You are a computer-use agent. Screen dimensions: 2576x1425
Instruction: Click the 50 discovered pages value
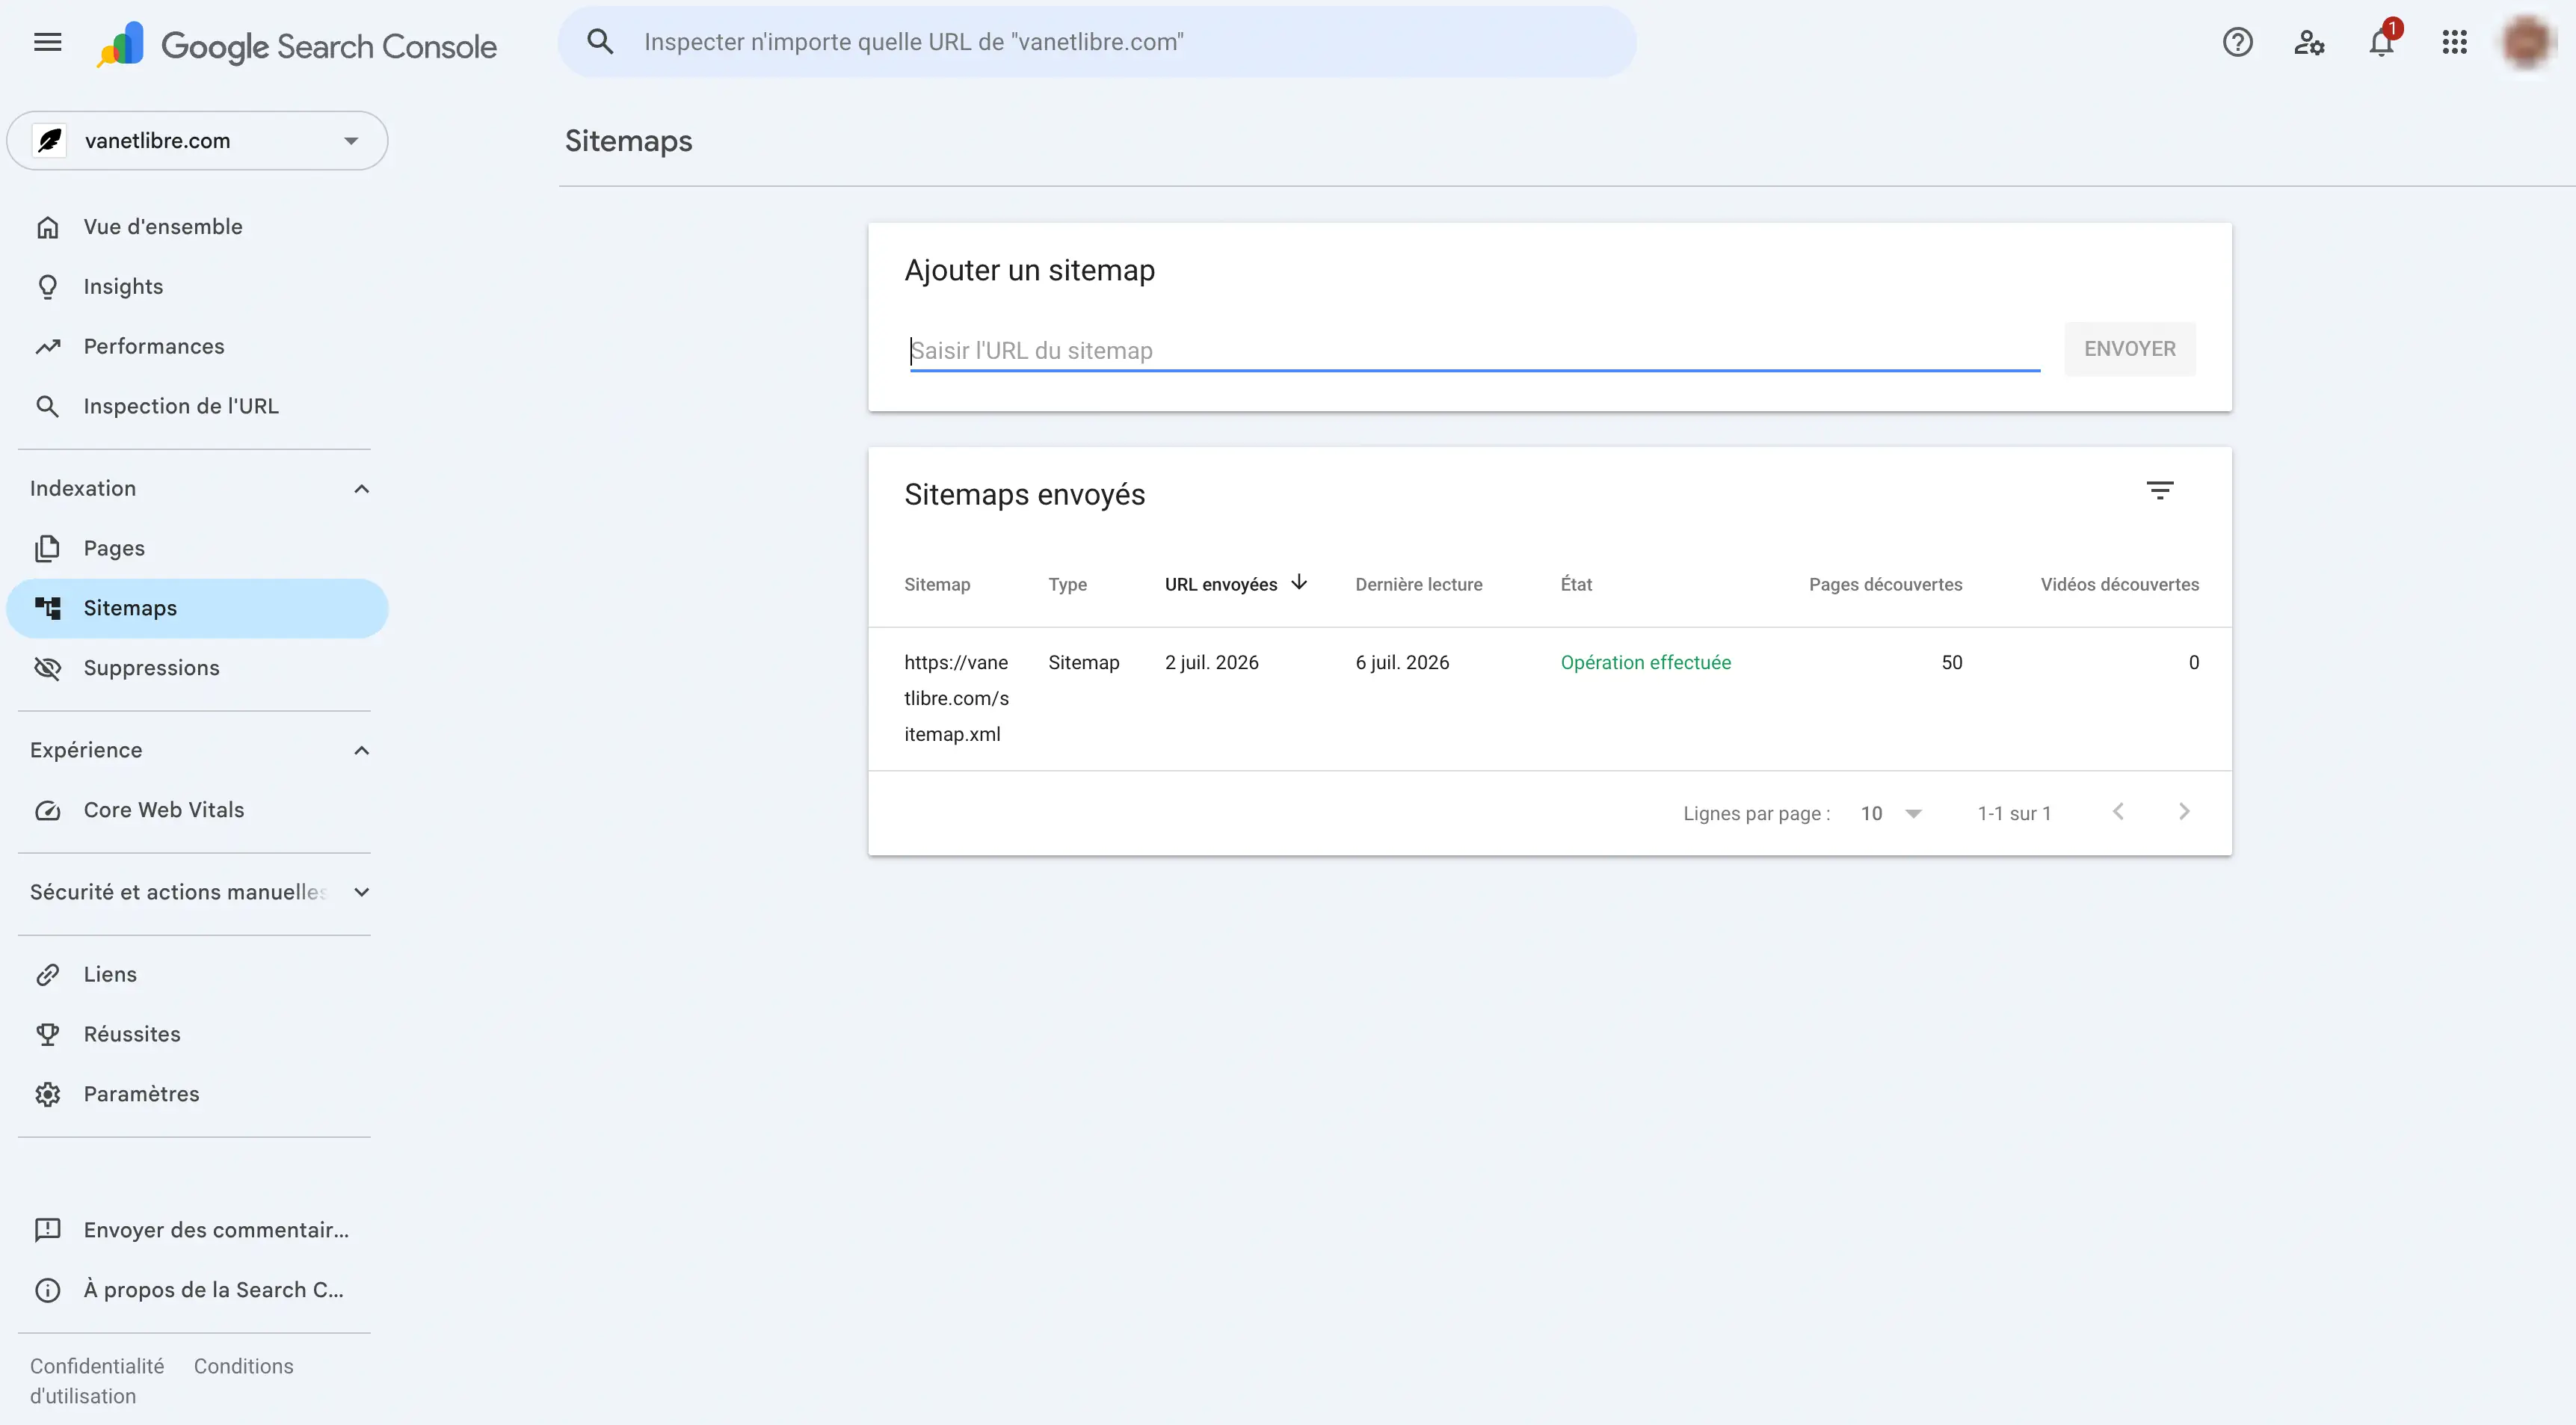coord(1951,663)
